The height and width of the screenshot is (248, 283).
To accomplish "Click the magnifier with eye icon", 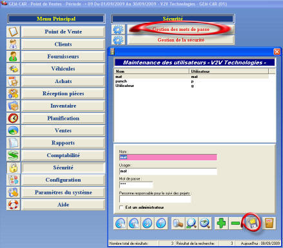I will [x=205, y=224].
